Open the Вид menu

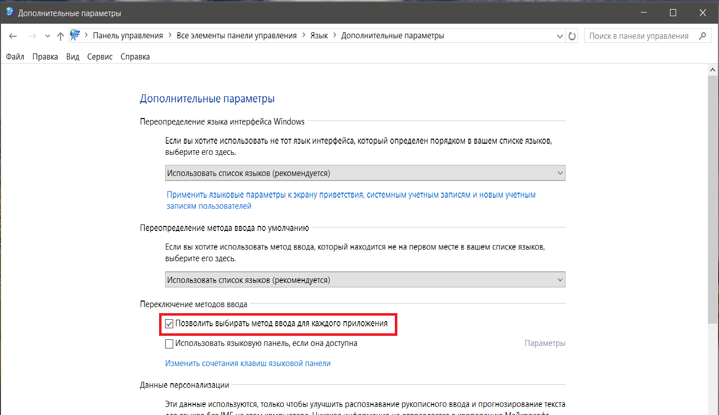pyautogui.click(x=73, y=57)
